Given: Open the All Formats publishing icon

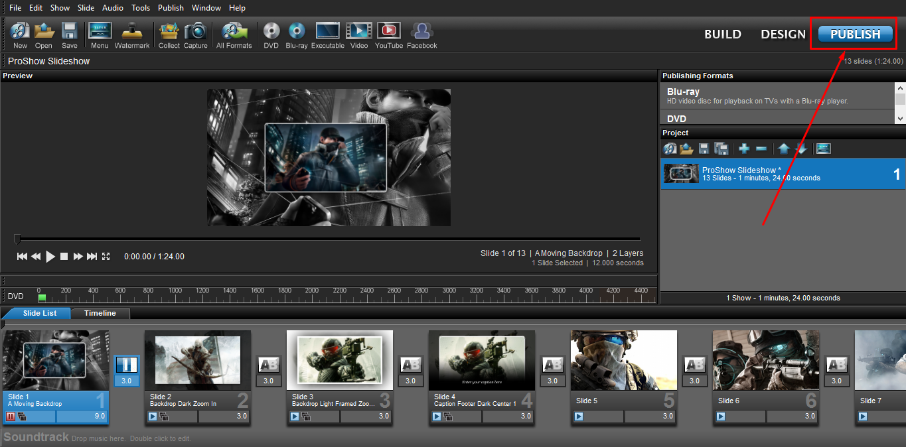Looking at the screenshot, I should (234, 31).
